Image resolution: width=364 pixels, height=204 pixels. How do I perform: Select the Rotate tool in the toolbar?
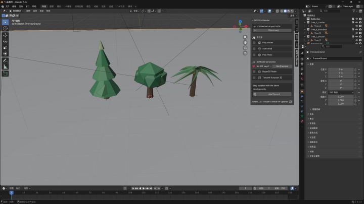click(x=5, y=41)
